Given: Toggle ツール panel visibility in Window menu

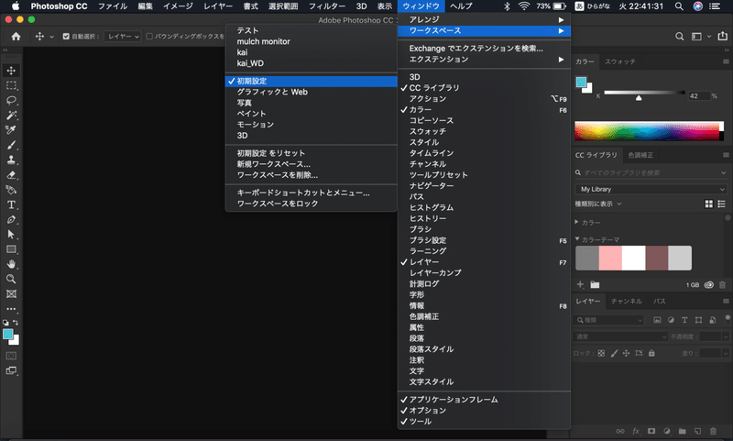Looking at the screenshot, I should [484, 422].
